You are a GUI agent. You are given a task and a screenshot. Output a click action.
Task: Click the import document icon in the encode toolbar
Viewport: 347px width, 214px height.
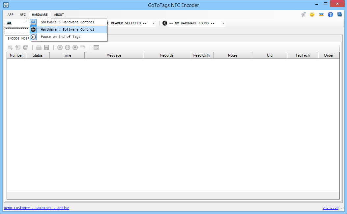click(x=18, y=47)
